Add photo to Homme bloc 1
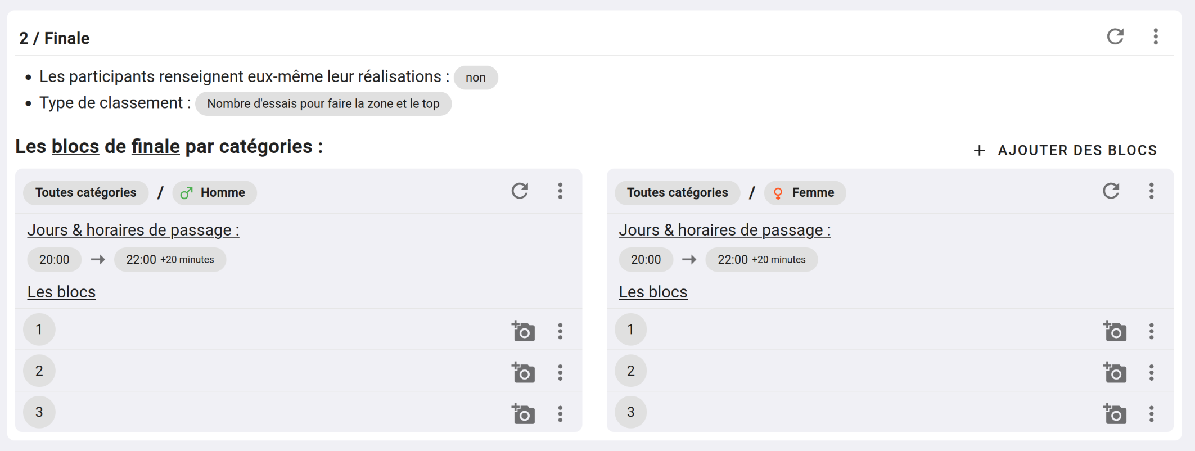Viewport: 1195px width, 451px height. (523, 331)
